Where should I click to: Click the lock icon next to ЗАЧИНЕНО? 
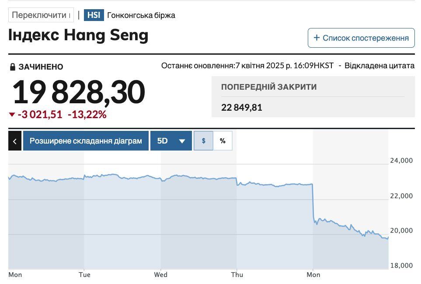click(12, 67)
